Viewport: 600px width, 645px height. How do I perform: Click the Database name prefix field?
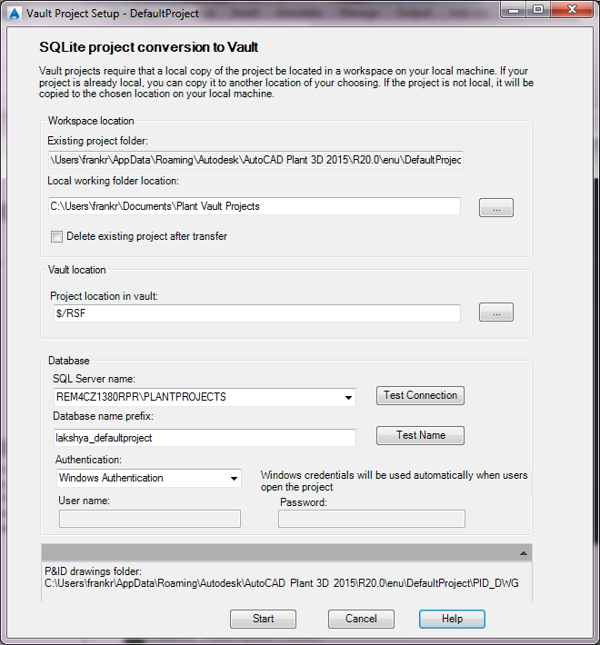[205, 438]
